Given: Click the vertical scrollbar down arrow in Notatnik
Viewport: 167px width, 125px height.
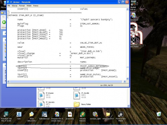Looking at the screenshot, I should (128, 79).
